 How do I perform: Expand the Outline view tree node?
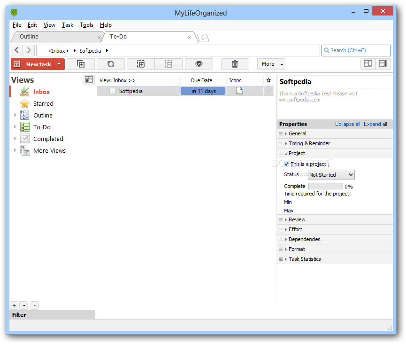(15, 115)
